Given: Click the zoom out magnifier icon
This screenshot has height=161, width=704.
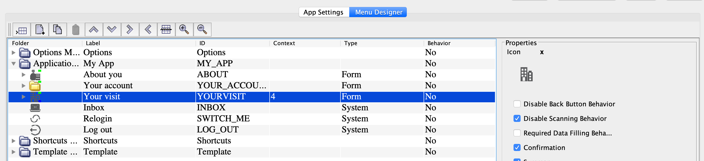Looking at the screenshot, I should click(x=202, y=30).
